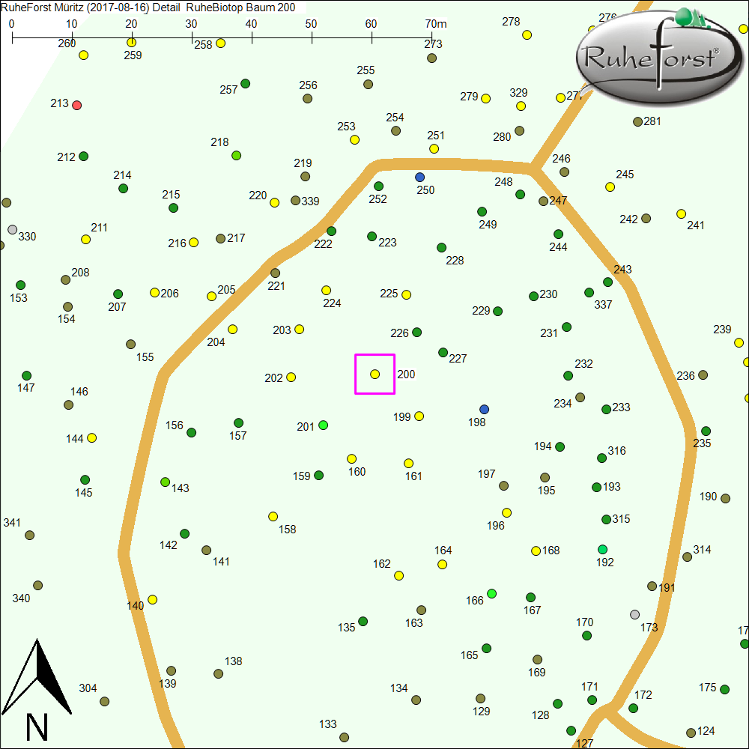Click the blue tree marker 250

point(419,177)
